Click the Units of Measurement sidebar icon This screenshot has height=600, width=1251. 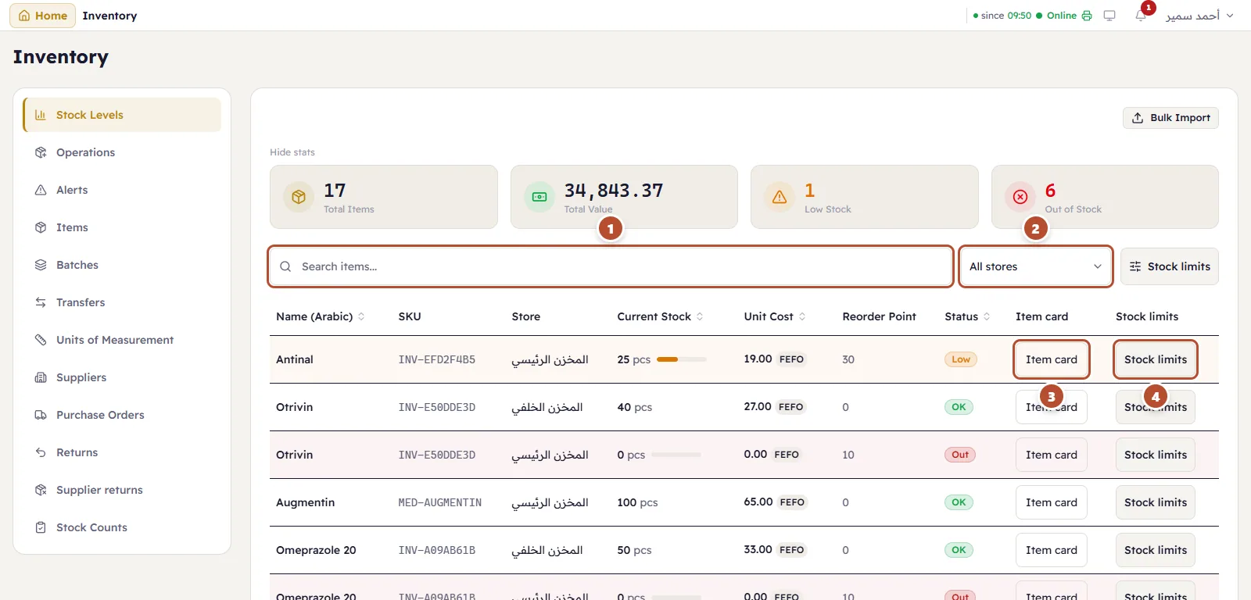click(41, 340)
